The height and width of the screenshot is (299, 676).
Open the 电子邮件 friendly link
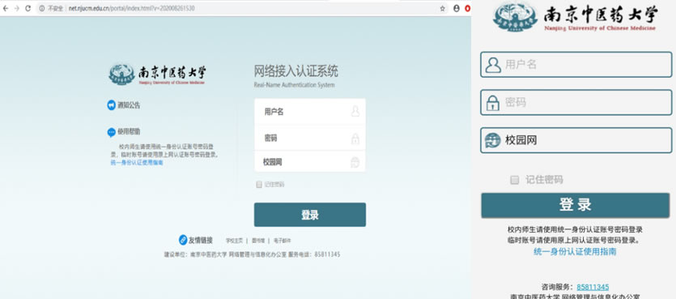click(x=282, y=241)
